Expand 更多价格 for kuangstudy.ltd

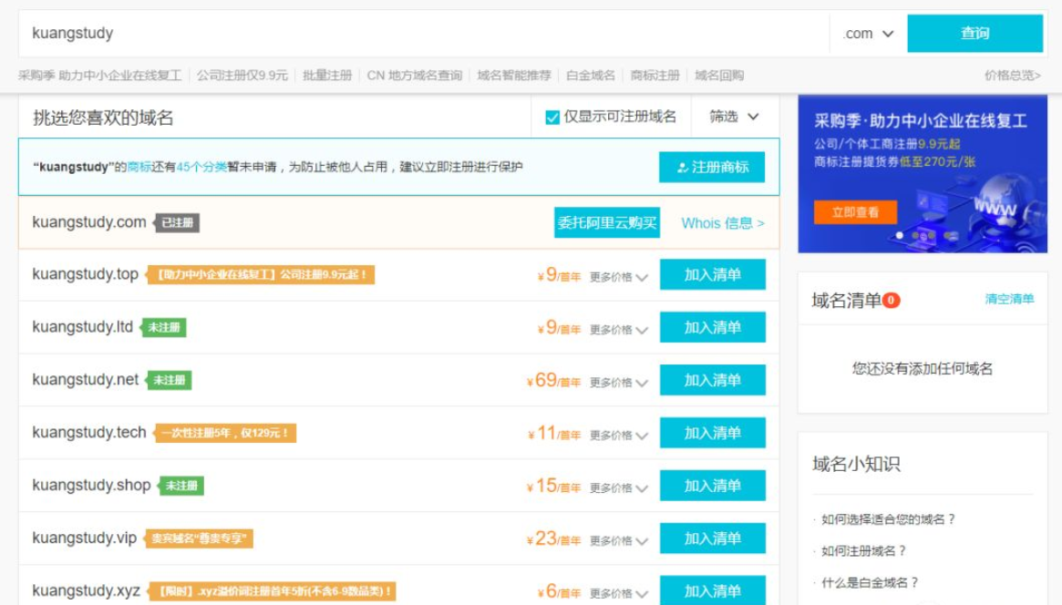tap(618, 330)
